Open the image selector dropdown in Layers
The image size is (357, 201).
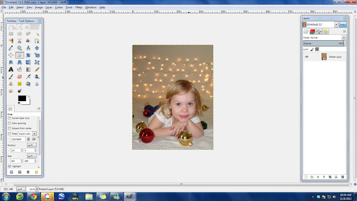coord(336,25)
